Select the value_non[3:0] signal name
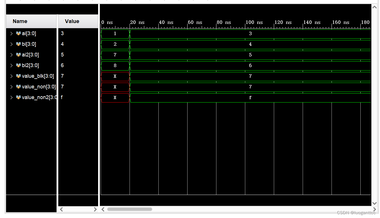This screenshot has height=218, width=380. (39, 87)
